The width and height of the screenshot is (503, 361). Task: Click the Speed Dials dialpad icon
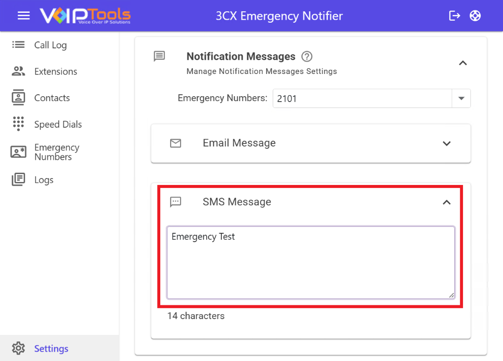click(18, 124)
